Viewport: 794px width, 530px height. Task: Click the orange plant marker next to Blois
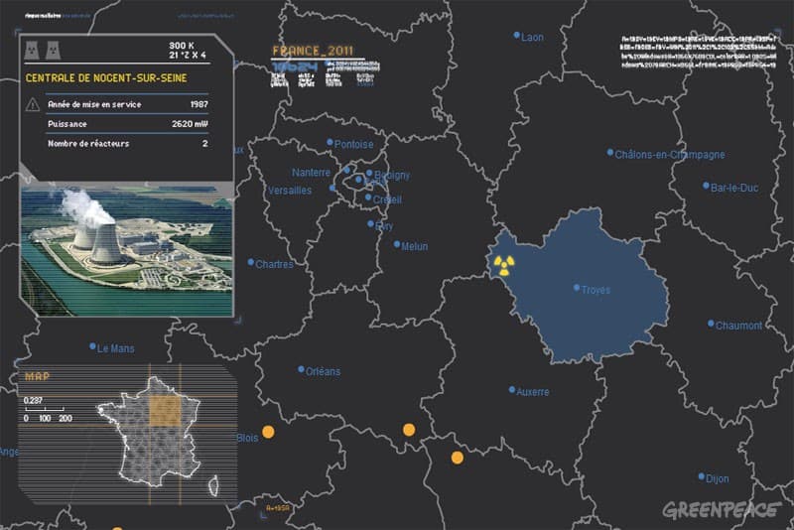click(267, 432)
